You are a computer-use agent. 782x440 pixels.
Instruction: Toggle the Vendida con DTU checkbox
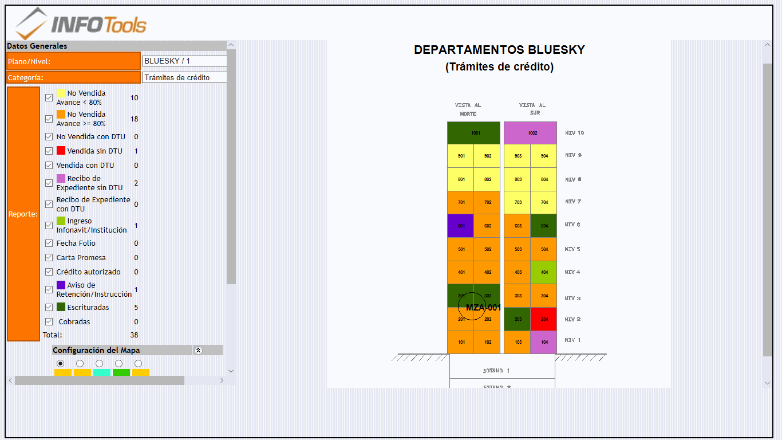point(49,166)
